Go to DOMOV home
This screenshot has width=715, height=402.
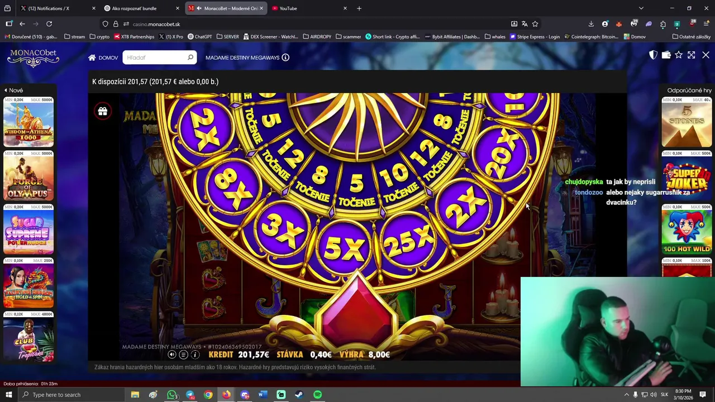pos(103,58)
